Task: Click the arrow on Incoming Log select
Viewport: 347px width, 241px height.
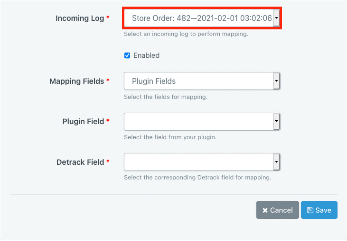Action: [277, 18]
